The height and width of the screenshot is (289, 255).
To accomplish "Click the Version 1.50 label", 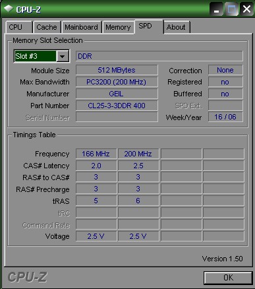I will [x=222, y=259].
